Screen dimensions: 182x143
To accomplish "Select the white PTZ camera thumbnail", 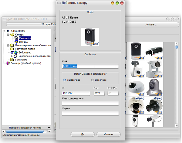I will click(154, 69).
